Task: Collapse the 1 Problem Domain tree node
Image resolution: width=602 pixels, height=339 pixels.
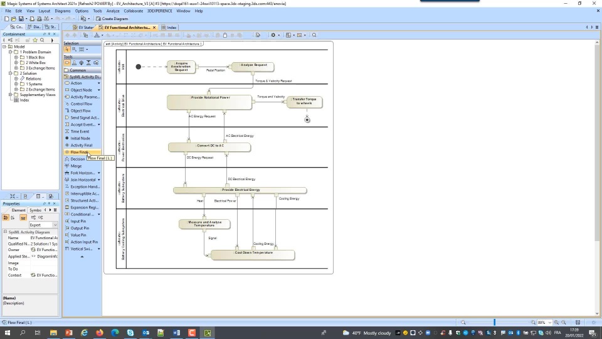Action: coord(11,52)
